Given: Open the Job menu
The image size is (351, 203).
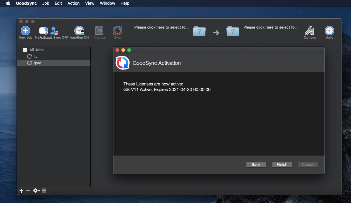Looking at the screenshot, I should tap(46, 3).
